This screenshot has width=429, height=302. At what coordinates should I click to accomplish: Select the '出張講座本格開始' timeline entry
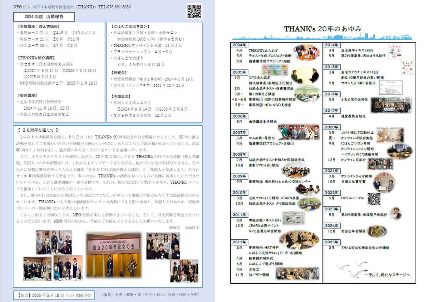pos(263,122)
